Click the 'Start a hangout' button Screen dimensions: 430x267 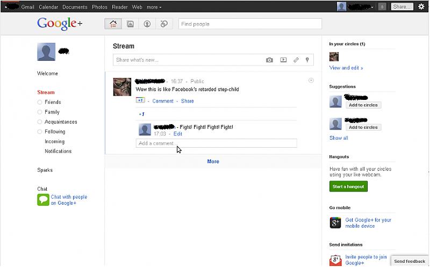348,186
